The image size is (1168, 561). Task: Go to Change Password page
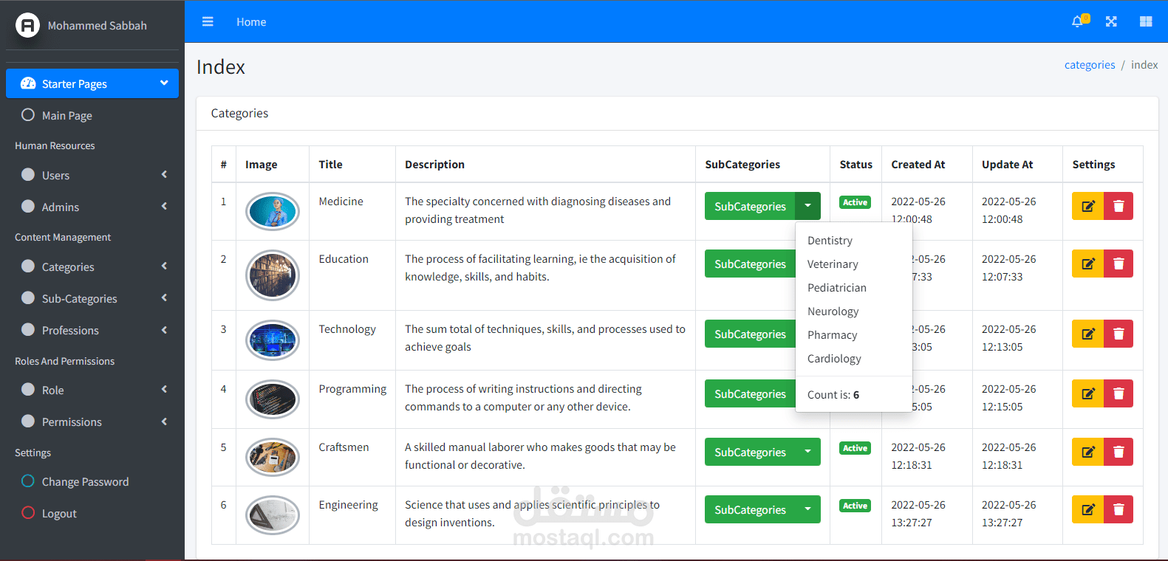(x=85, y=482)
